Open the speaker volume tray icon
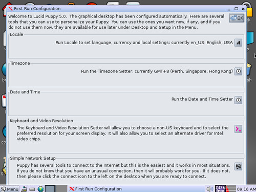256x192 pixels. 210,189
